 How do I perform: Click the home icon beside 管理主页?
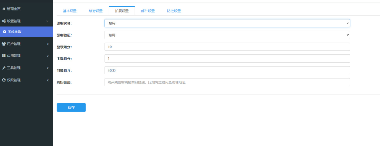pyautogui.click(x=4, y=9)
